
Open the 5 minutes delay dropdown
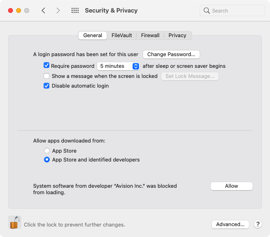click(118, 66)
